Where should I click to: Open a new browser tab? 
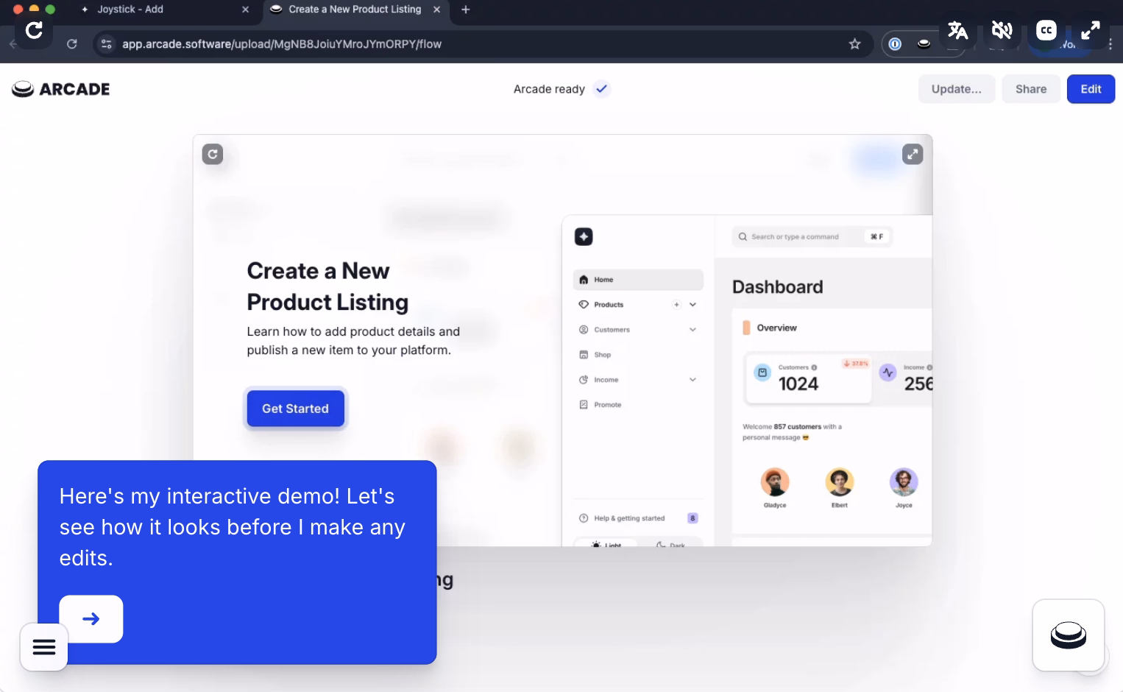pyautogui.click(x=465, y=10)
